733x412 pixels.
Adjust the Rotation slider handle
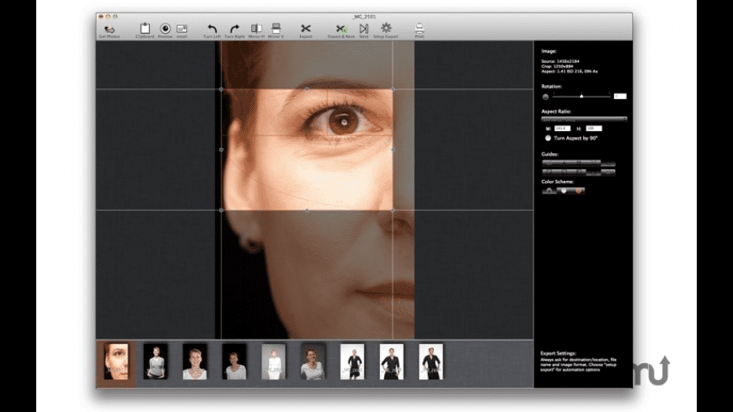tap(581, 96)
